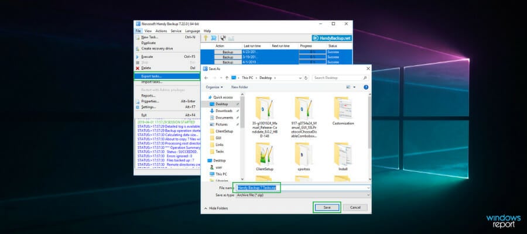The image size is (527, 234).
Task: Open the Save as type dropdown
Action: pos(303,195)
